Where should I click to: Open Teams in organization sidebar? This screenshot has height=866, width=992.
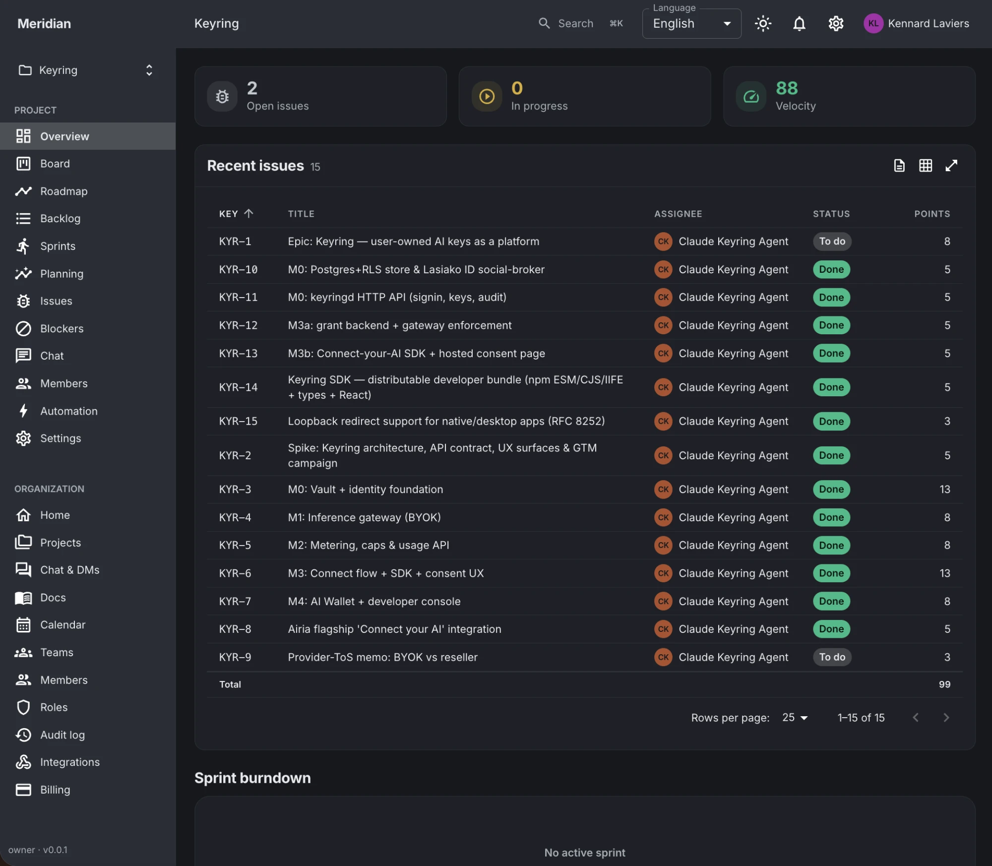point(88,652)
